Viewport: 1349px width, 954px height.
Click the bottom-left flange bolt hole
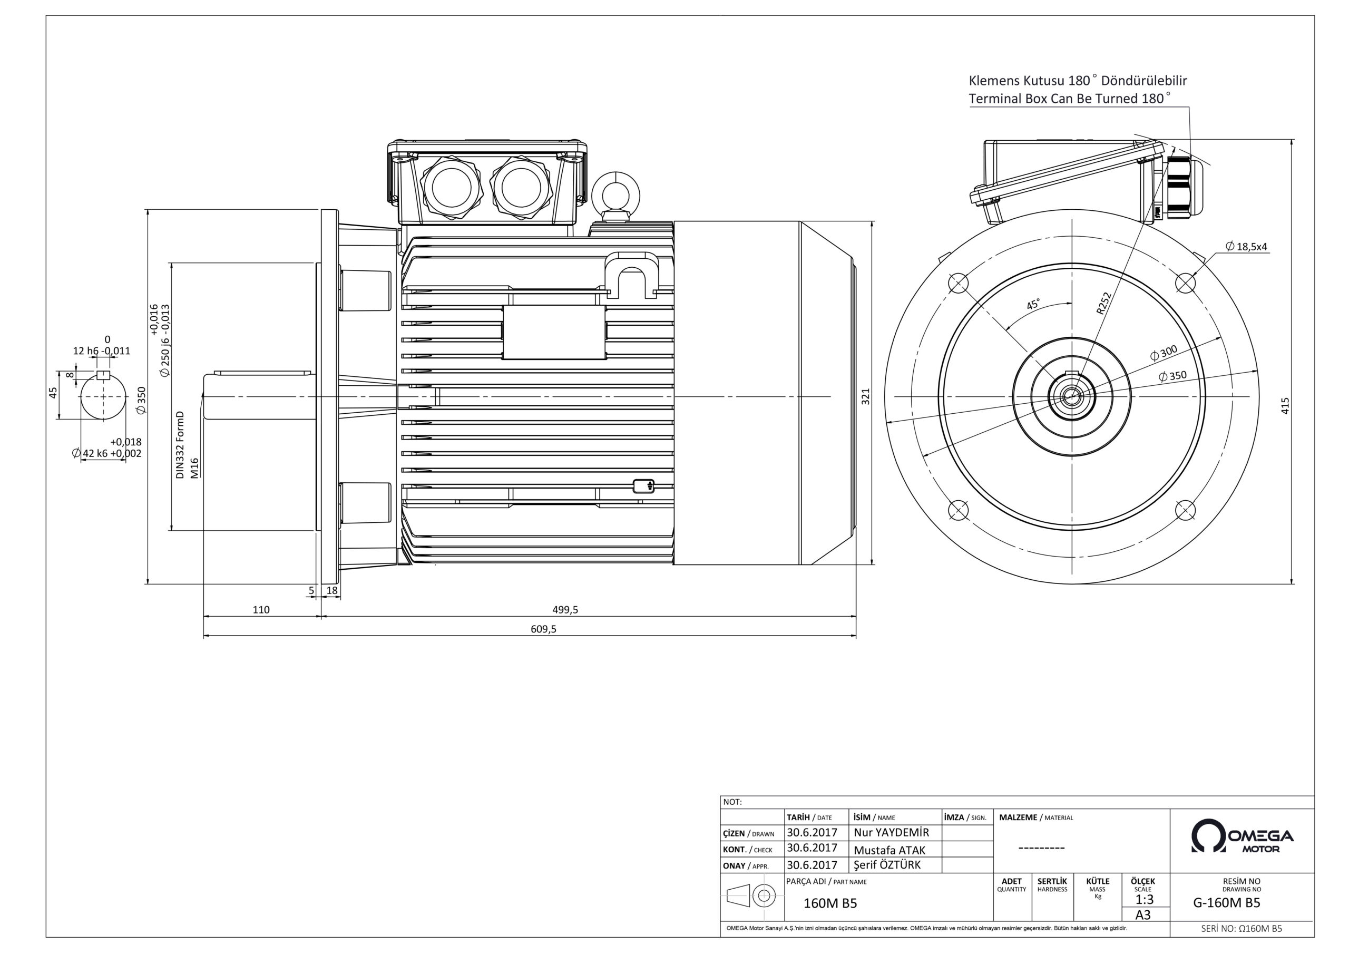(959, 509)
